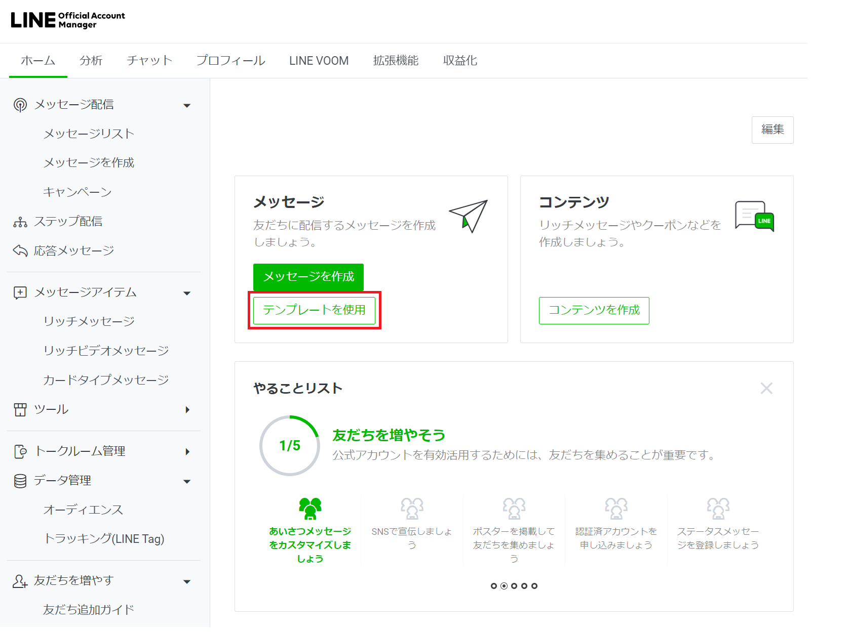Click the ポスターを掲載して友だちを集めましょう text
This screenshot has width=854, height=633.
coord(514,545)
